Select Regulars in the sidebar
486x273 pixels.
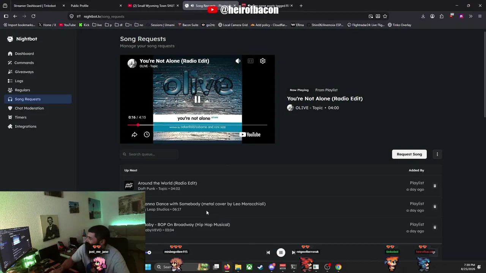click(22, 90)
